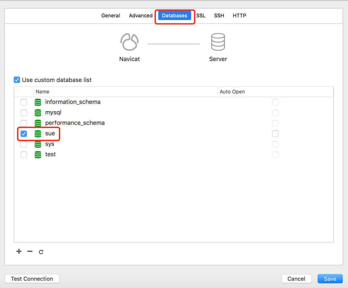Click the database icon beside test

[38, 155]
